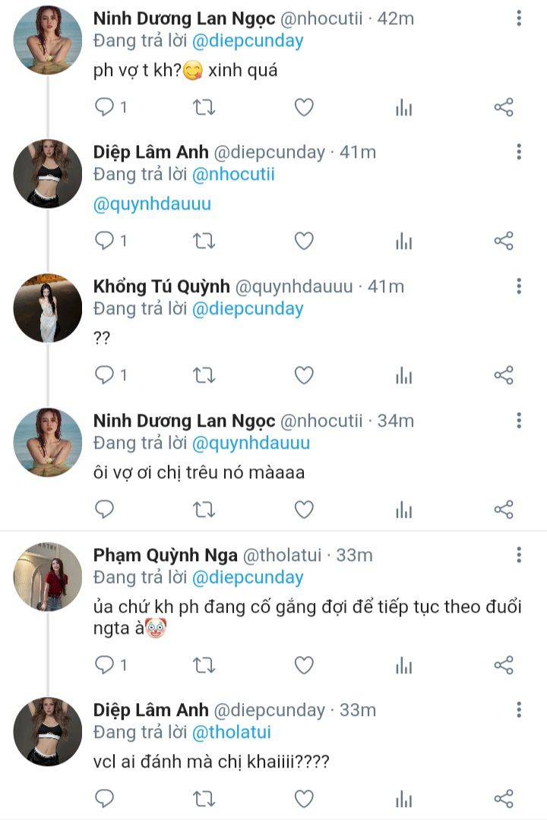Expand three-dot menu on first tweet

[519, 18]
